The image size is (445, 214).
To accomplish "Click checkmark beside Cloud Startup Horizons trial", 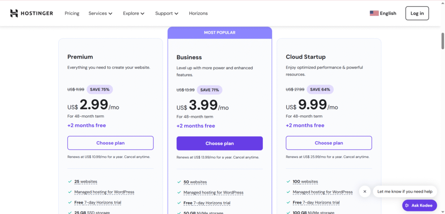I will (289, 202).
